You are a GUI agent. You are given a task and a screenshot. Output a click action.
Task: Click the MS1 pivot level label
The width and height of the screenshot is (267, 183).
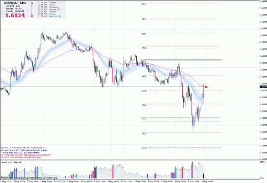pyautogui.click(x=144, y=76)
